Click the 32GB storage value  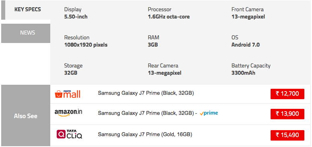(x=71, y=73)
